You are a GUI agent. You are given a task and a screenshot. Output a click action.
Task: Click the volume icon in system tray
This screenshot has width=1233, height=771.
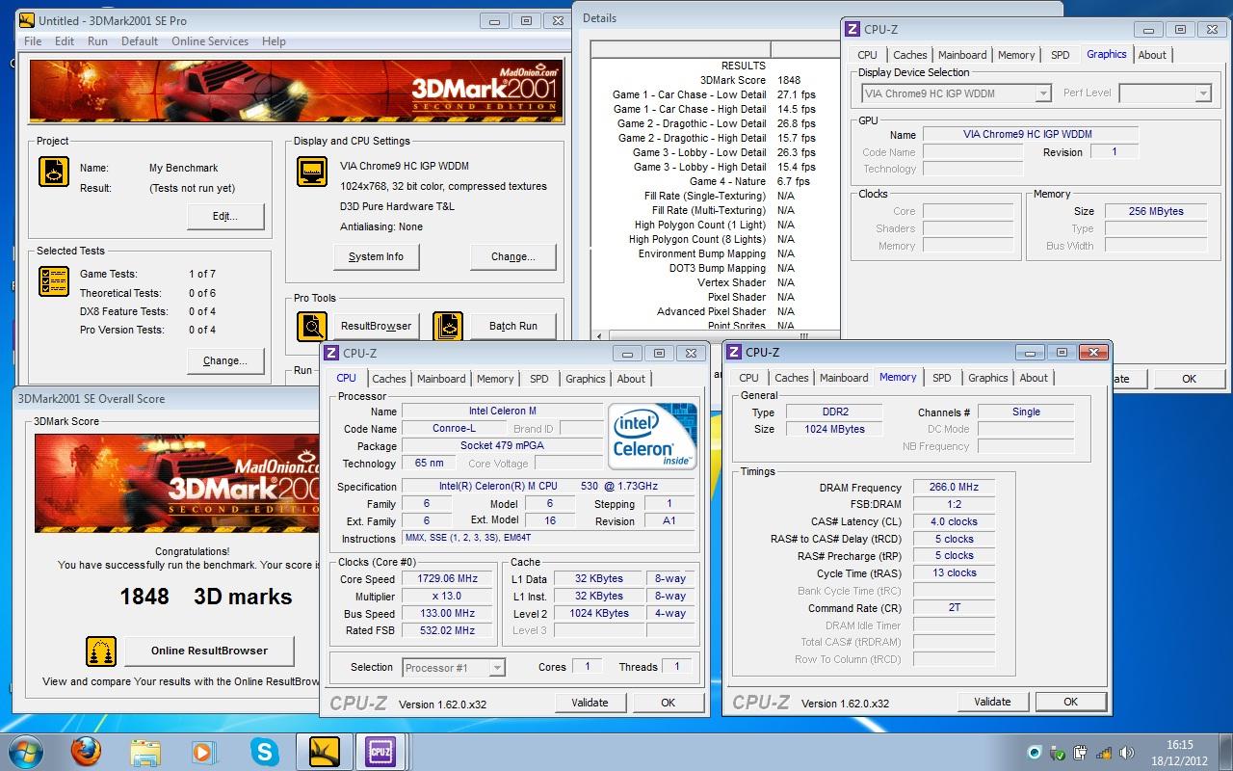click(1127, 752)
